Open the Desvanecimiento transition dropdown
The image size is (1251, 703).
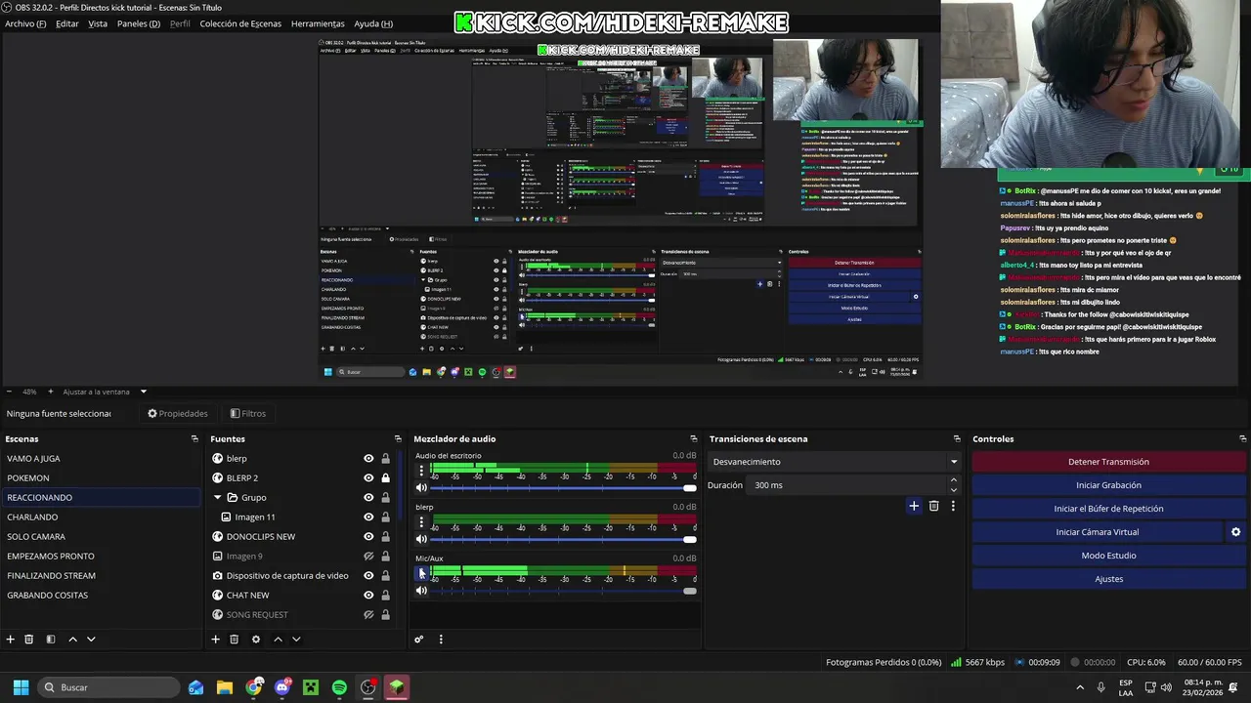pyautogui.click(x=835, y=462)
